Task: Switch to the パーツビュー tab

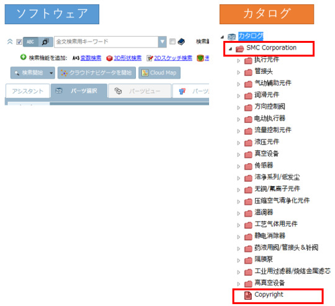Action: point(140,91)
